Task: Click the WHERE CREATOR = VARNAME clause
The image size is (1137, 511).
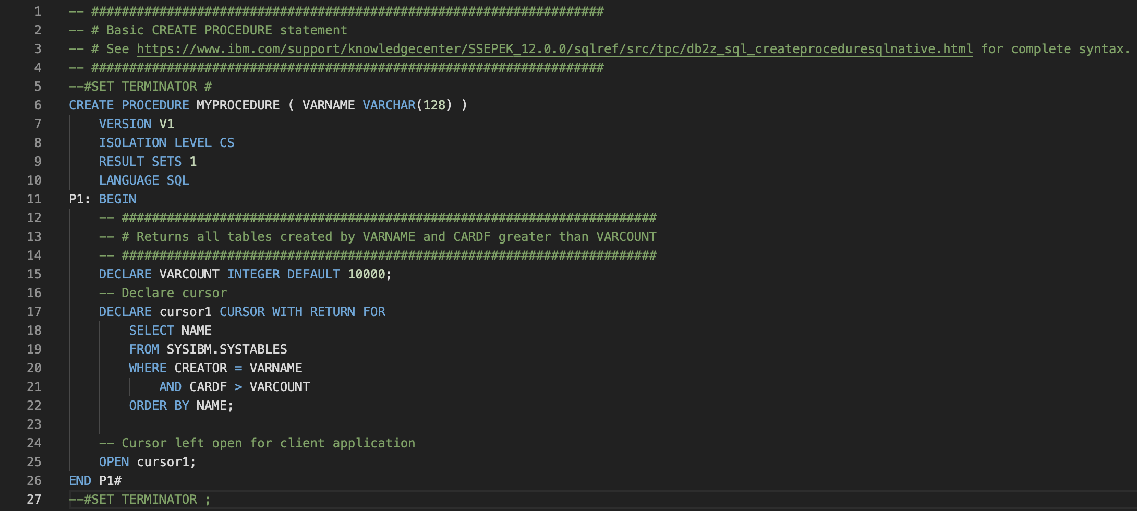Action: [215, 368]
